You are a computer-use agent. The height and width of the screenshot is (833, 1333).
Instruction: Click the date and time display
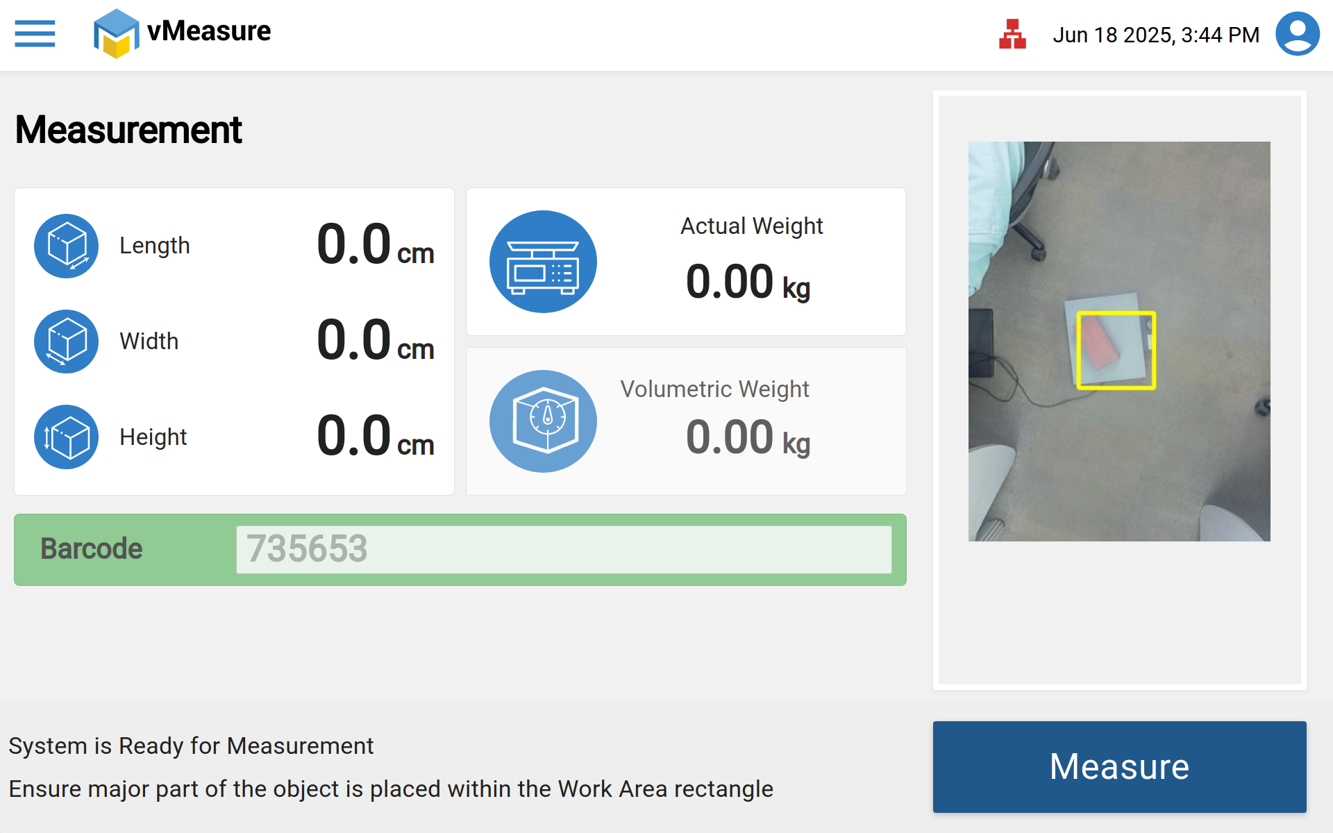coord(1155,35)
